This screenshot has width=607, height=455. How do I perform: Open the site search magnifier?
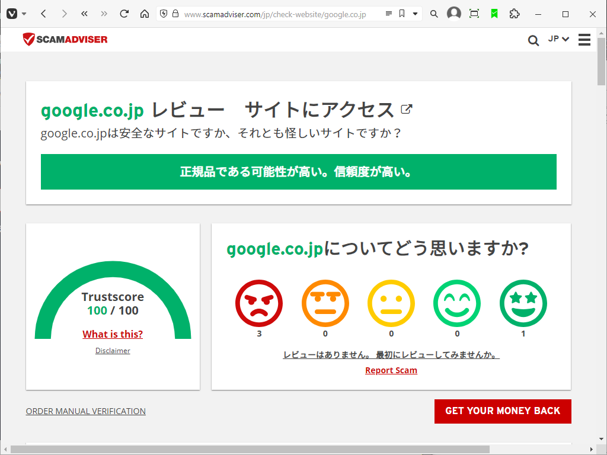[533, 40]
